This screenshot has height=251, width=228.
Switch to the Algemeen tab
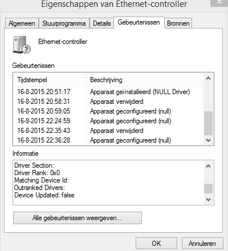(22, 23)
